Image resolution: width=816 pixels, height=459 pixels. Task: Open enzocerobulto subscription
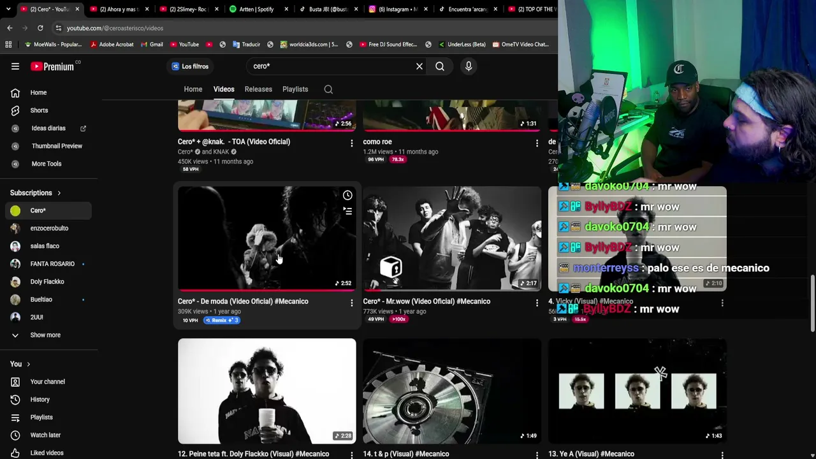pos(48,228)
